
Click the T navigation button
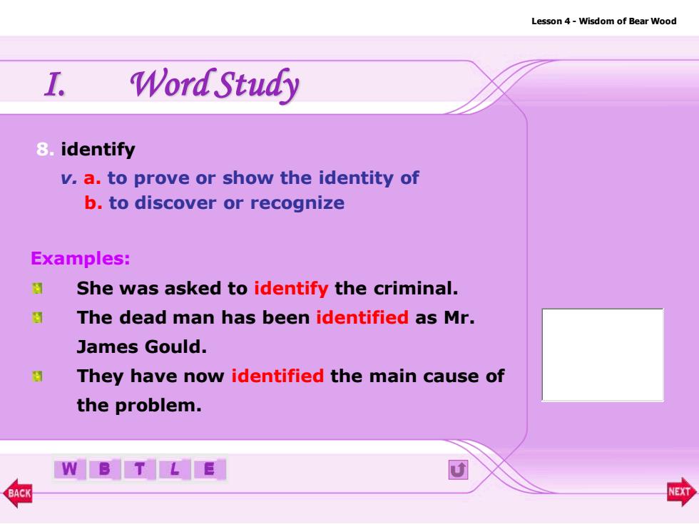[x=140, y=469]
